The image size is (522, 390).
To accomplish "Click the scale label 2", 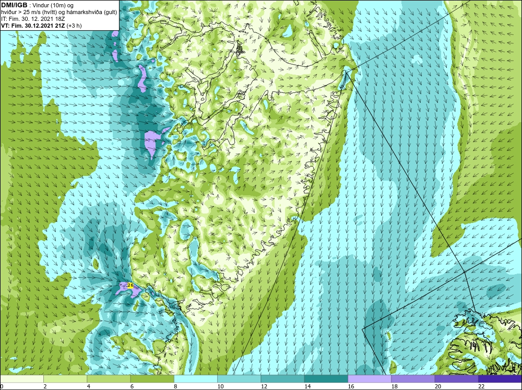I will click(x=45, y=386).
